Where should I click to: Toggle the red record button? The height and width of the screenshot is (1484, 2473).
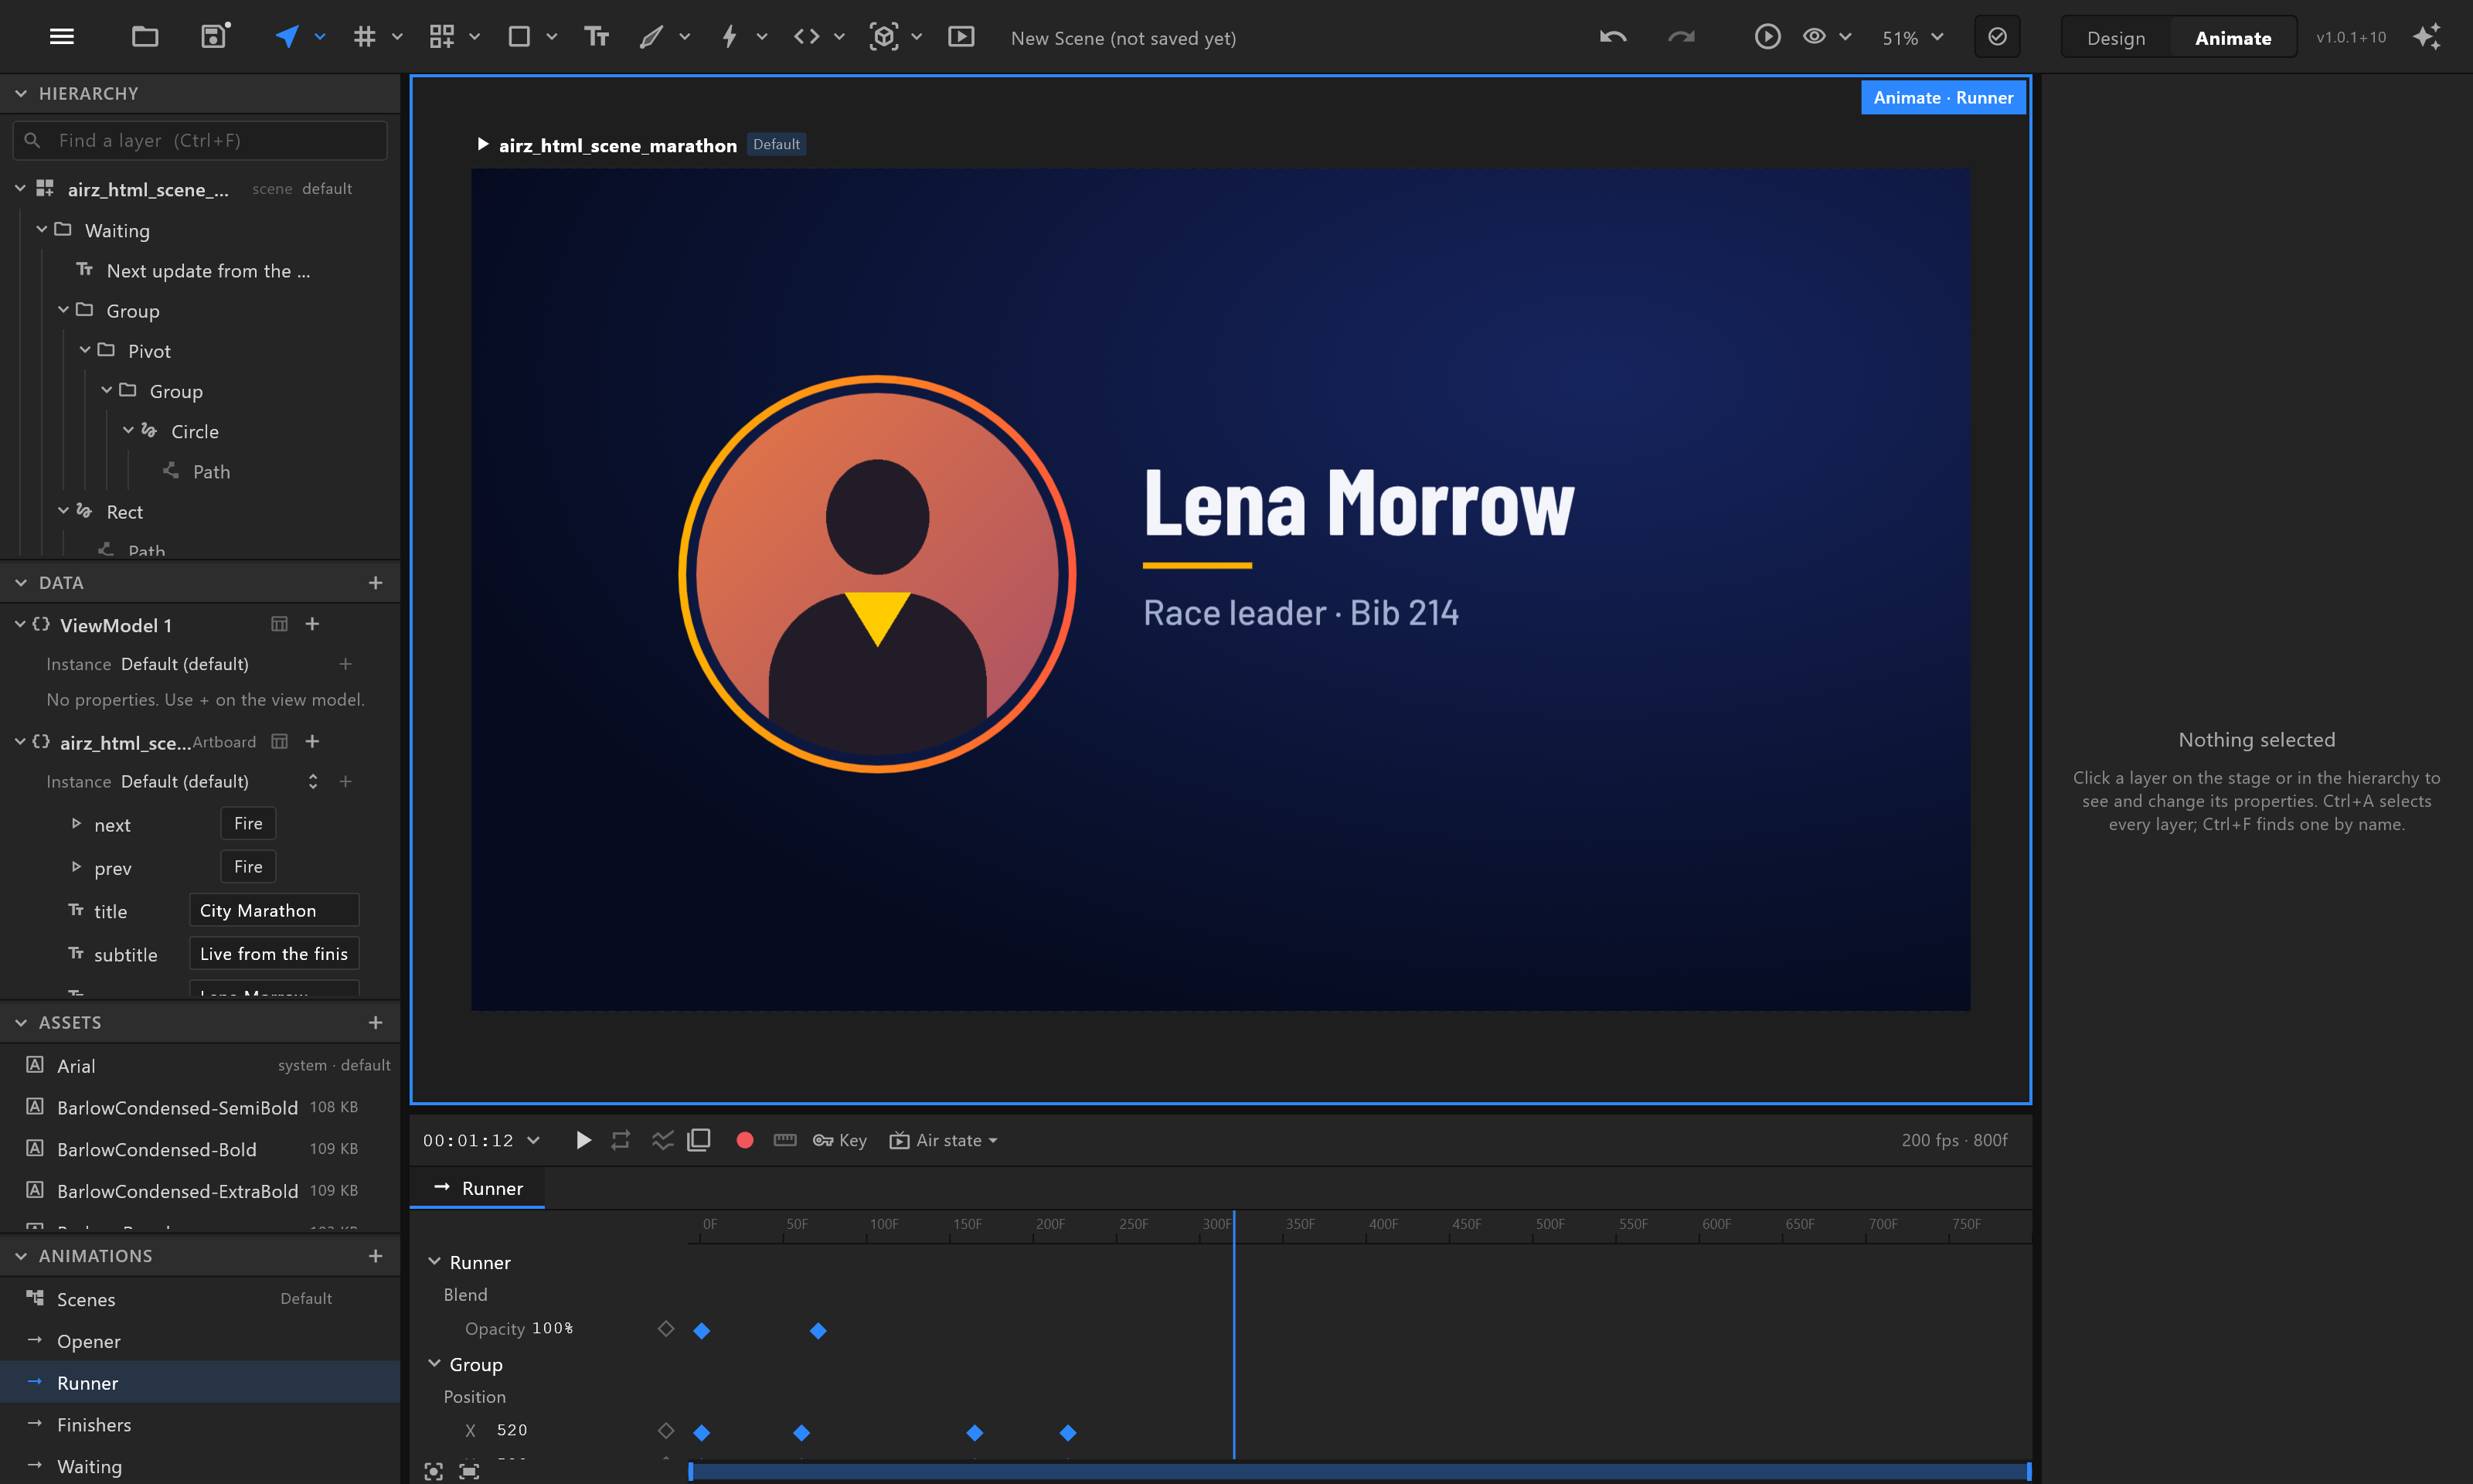745,1140
